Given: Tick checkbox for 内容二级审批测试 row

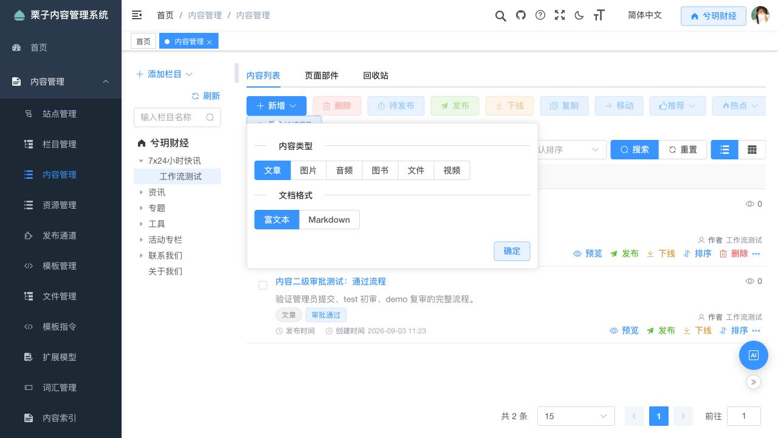Looking at the screenshot, I should click(x=263, y=285).
